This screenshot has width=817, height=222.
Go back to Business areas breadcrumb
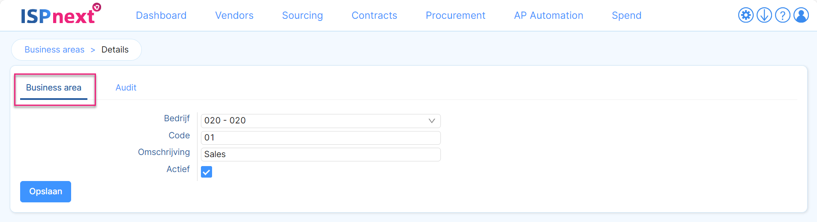pyautogui.click(x=54, y=50)
